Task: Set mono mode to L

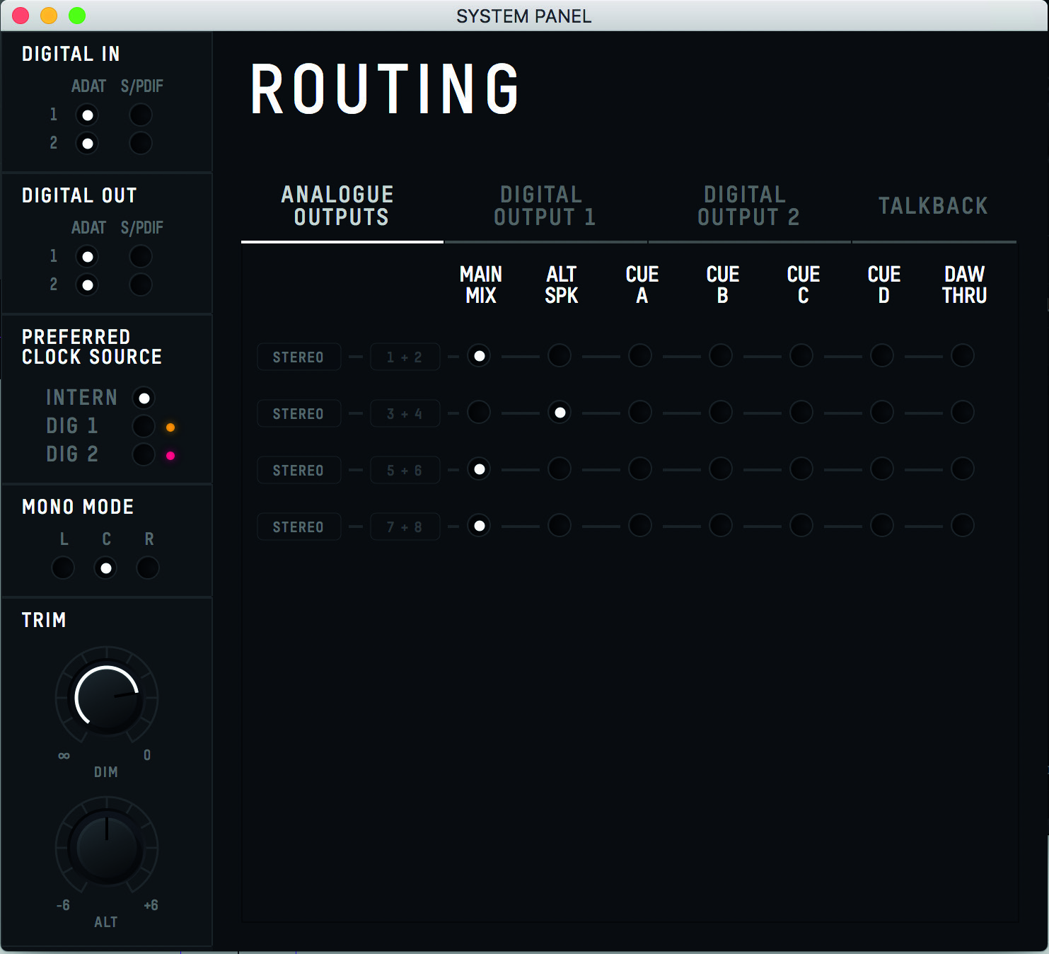Action: 63,568
